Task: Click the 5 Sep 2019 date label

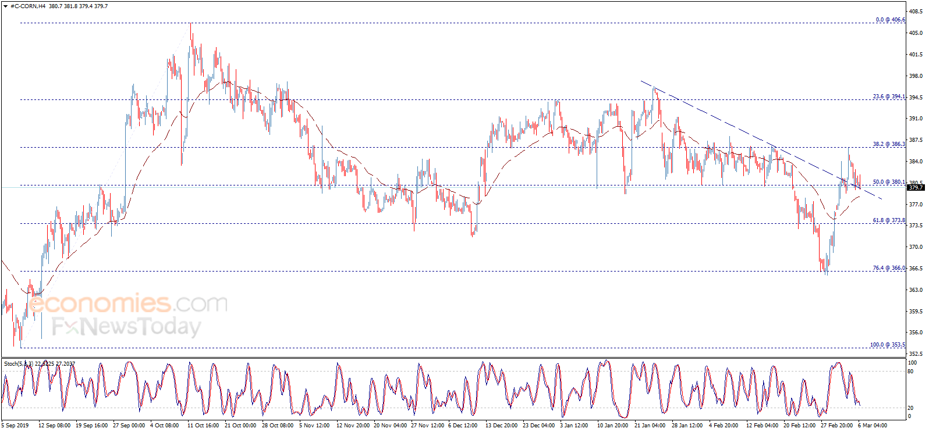Action: pyautogui.click(x=15, y=426)
